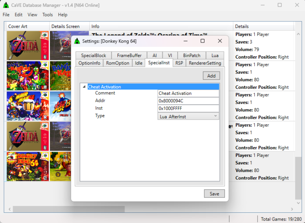Click the horizontal scrollbar right arrow
Image resolution: width=305 pixels, height=223 pixels.
tap(292, 209)
